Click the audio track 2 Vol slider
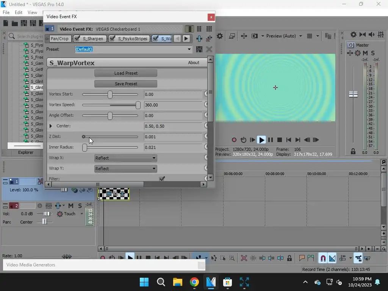The image size is (388, 291). [x=46, y=214]
